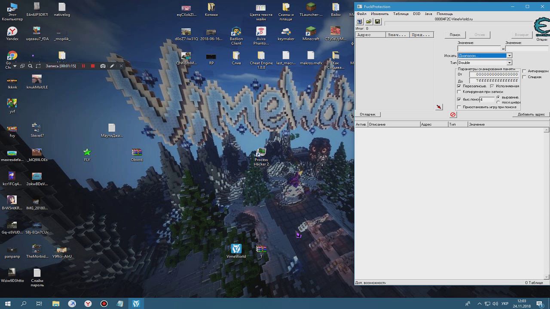Toggle the быс.поиск checkbox
This screenshot has height=309, width=550.
pyautogui.click(x=459, y=100)
